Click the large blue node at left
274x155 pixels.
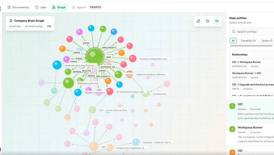(57, 65)
